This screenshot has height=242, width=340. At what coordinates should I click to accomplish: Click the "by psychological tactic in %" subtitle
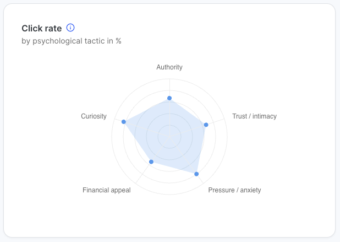pos(72,41)
